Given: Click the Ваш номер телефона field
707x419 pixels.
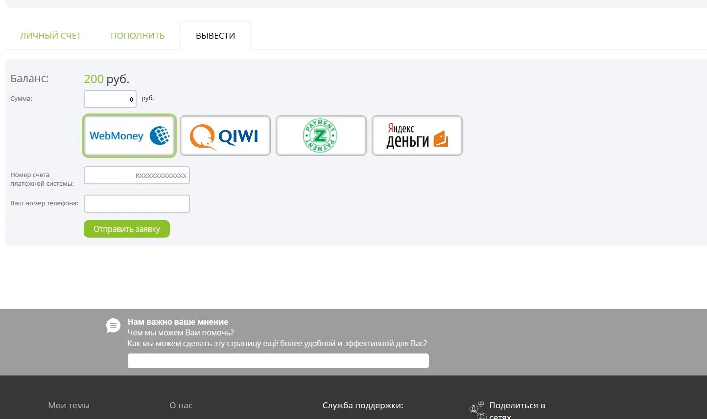Looking at the screenshot, I should pyautogui.click(x=137, y=204).
